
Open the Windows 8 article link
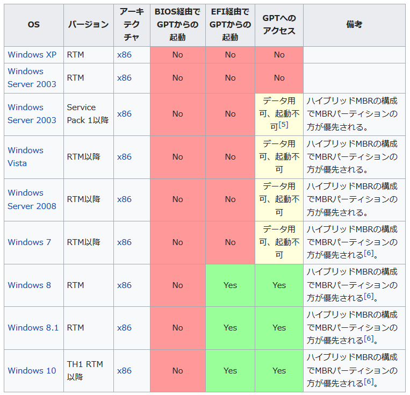point(29,285)
